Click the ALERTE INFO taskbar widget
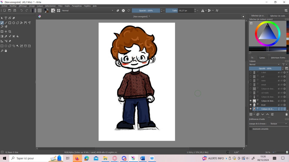 (216, 158)
